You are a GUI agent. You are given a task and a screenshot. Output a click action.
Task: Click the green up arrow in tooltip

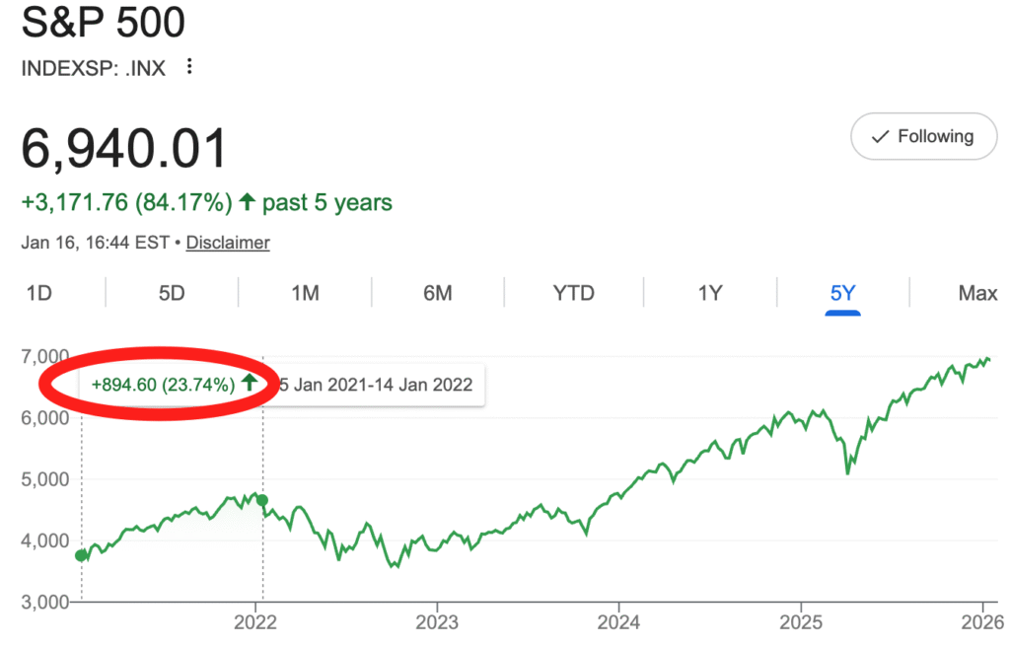click(x=250, y=384)
